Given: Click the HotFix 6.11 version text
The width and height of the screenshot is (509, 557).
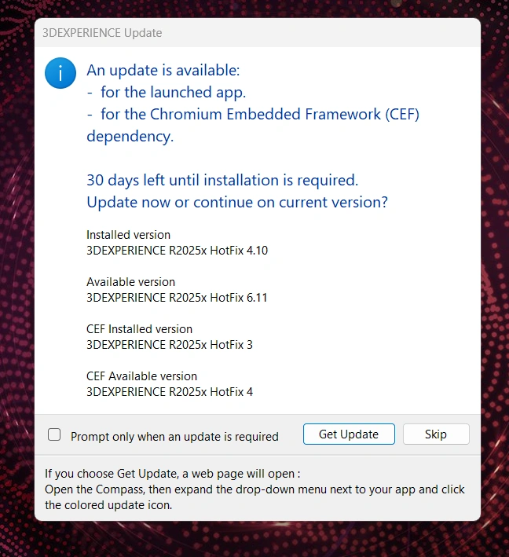Looking at the screenshot, I should click(x=178, y=298).
